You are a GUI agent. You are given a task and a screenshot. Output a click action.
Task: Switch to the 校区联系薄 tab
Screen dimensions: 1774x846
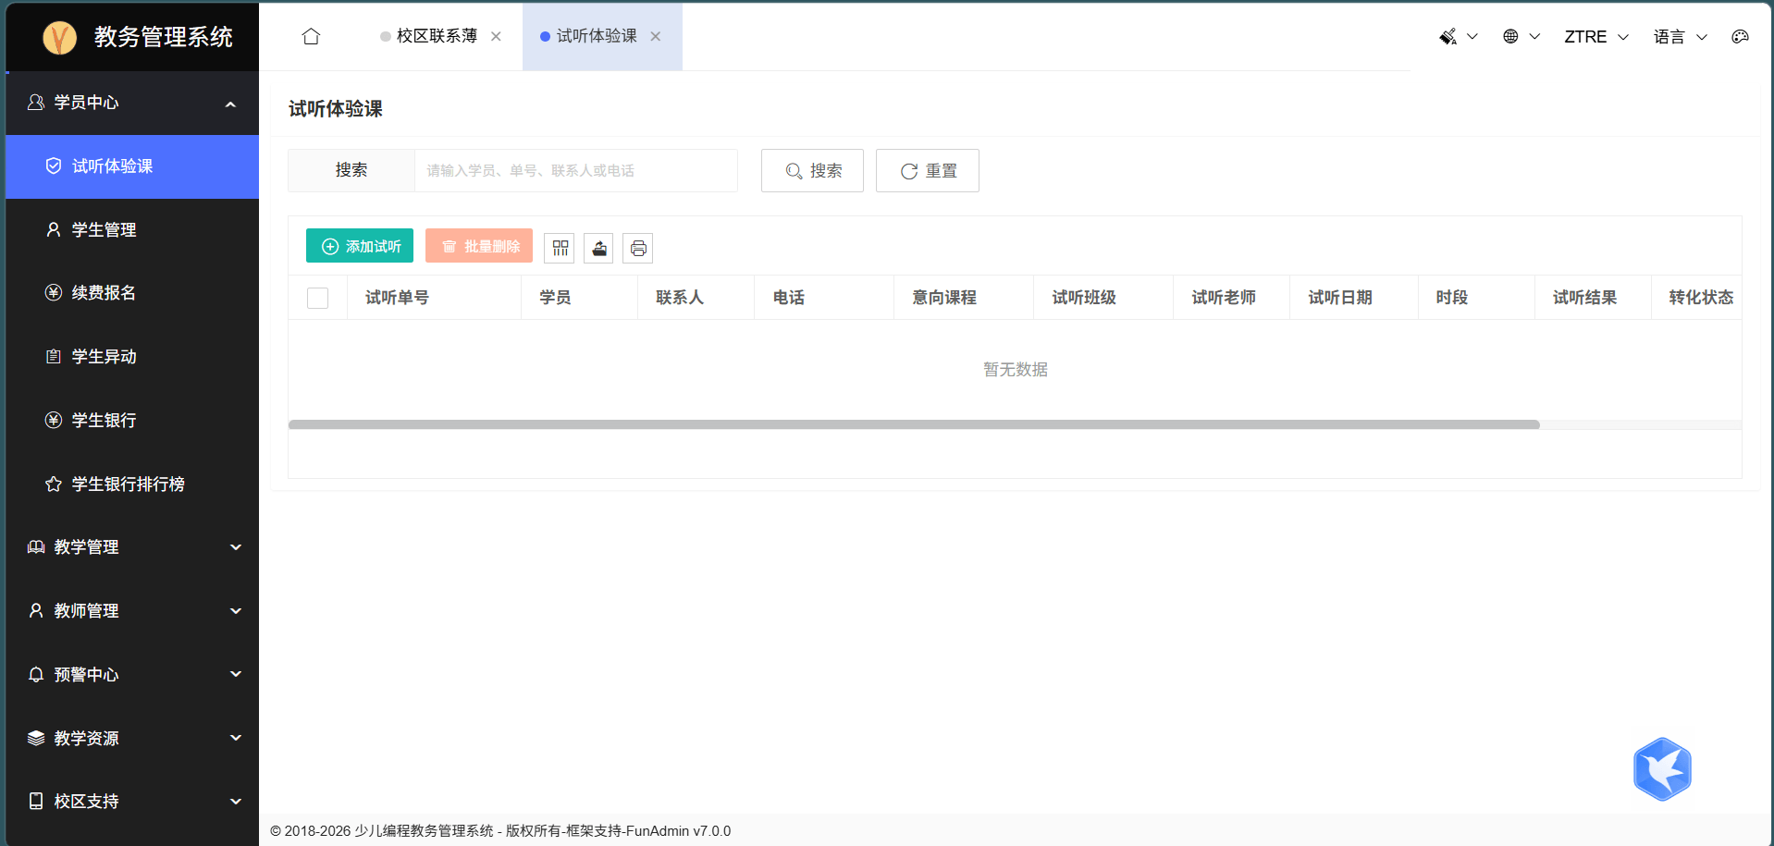tap(436, 36)
